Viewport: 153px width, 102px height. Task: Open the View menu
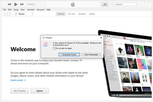pos(23,10)
